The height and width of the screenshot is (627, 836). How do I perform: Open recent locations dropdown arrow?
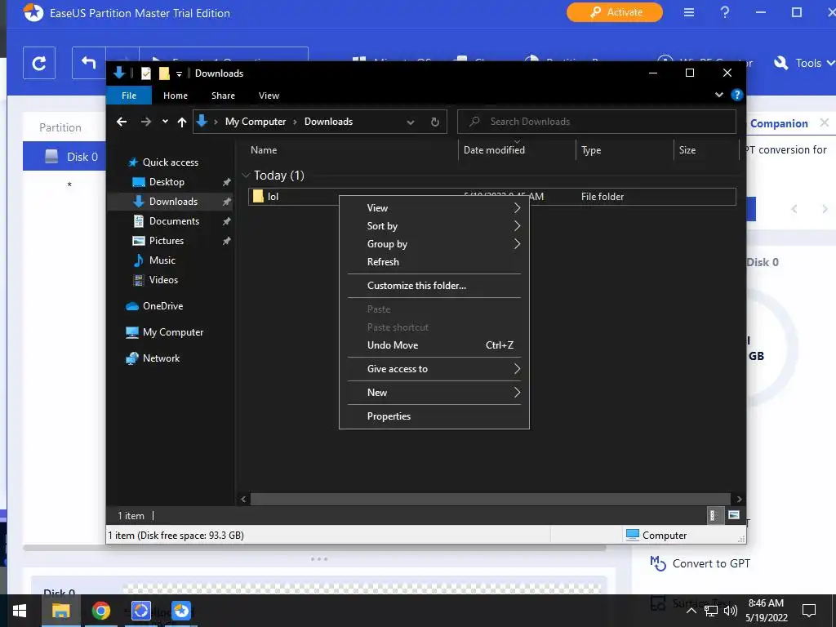click(x=165, y=122)
